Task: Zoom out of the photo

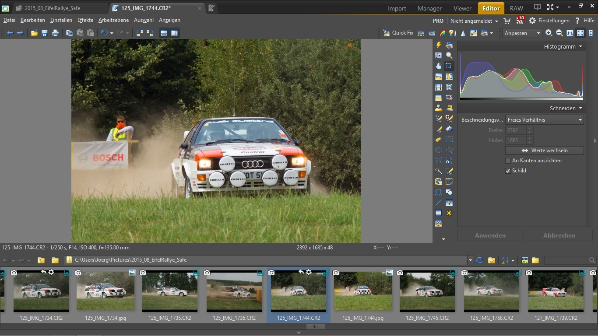Action: (x=559, y=33)
